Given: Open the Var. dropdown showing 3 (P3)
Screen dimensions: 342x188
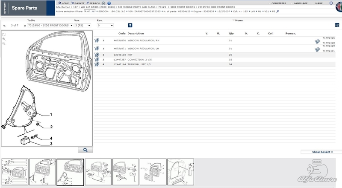Looking at the screenshot, I should (x=83, y=26).
